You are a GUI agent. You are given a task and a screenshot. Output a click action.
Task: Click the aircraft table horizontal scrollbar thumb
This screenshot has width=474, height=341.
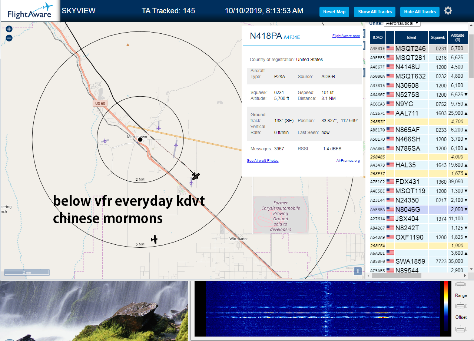point(397,275)
